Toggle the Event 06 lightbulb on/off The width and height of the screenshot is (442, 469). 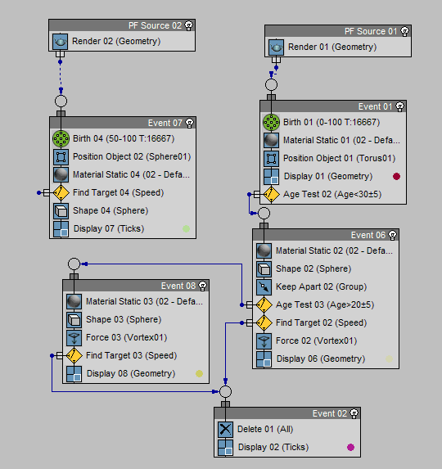point(392,235)
